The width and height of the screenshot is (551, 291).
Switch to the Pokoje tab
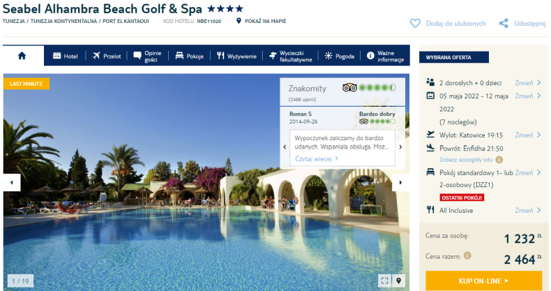[190, 56]
